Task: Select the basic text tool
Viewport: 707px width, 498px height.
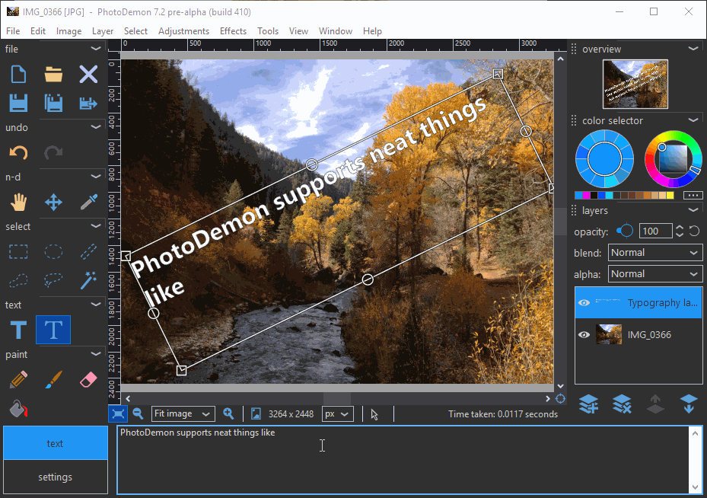Action: tap(18, 330)
